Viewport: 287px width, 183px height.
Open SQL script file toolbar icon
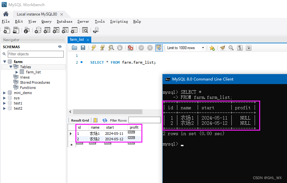16,30
